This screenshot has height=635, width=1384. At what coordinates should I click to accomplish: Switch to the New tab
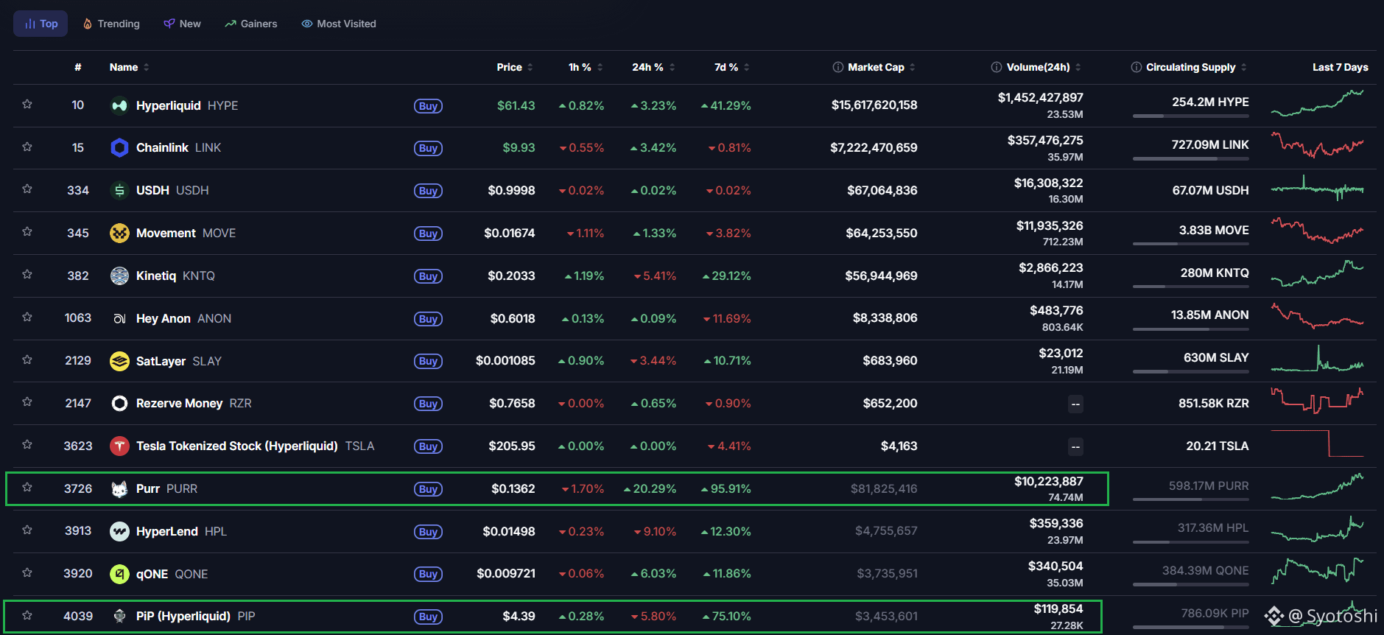182,24
